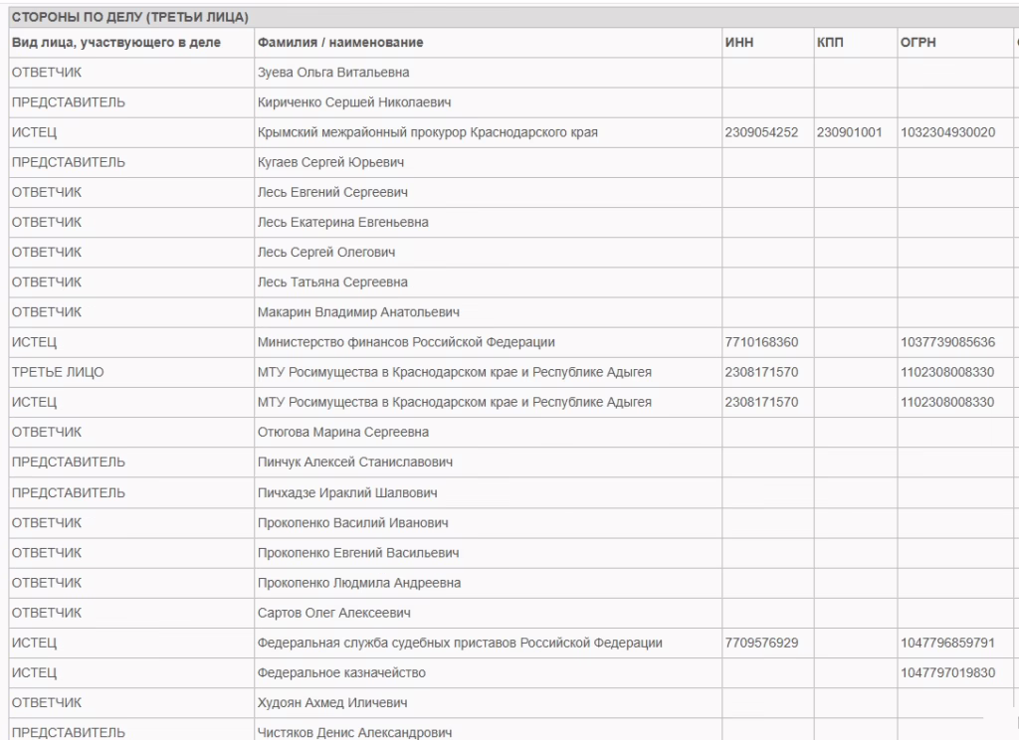Click OGRN 1037739085636 cell
The height and width of the screenshot is (740, 1019).
pyautogui.click(x=947, y=342)
